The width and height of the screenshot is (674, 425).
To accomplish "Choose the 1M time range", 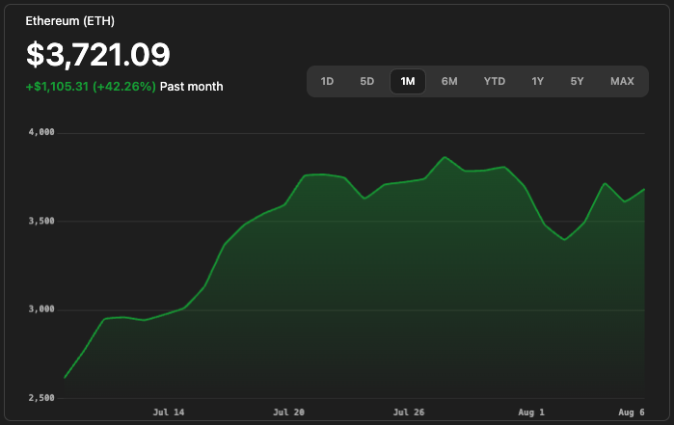I will (408, 81).
